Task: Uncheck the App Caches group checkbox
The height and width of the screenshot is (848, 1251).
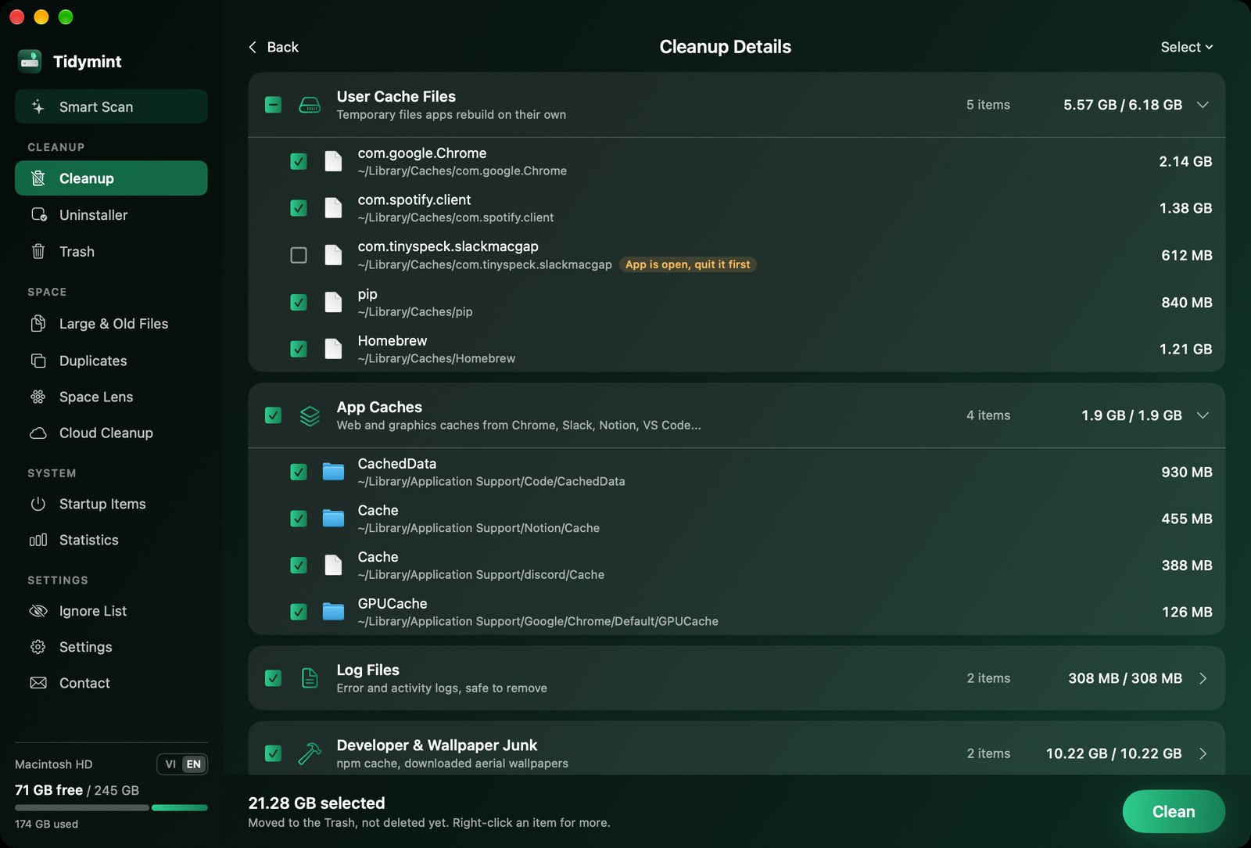Action: [273, 415]
